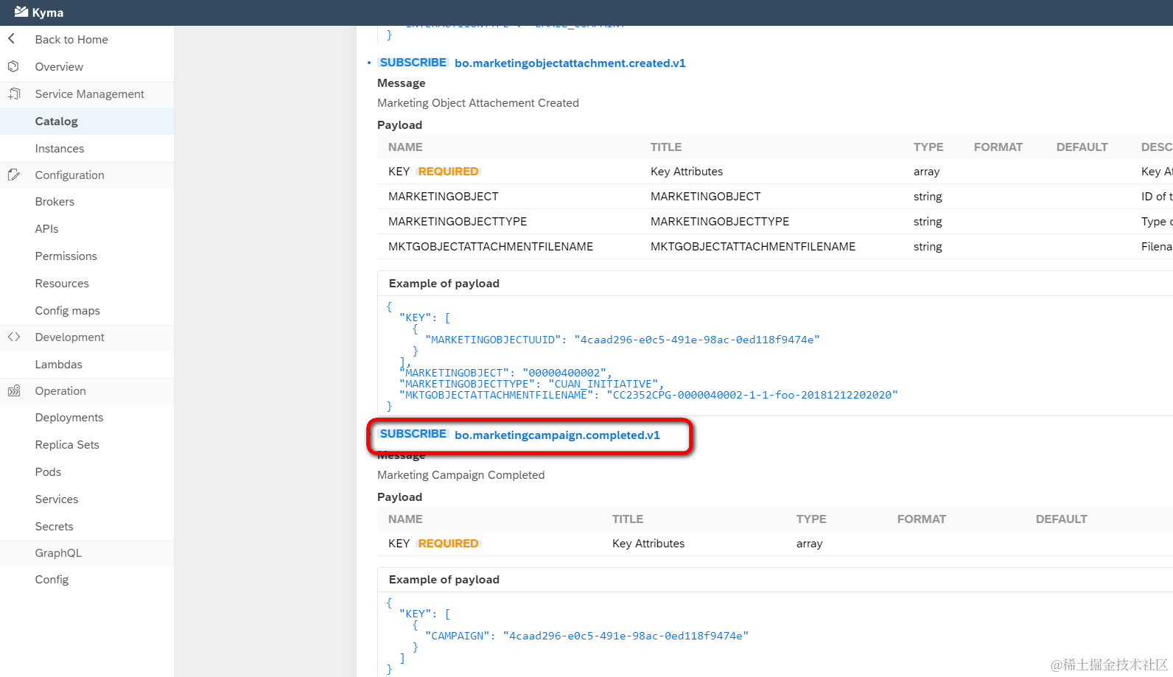The height and width of the screenshot is (677, 1173).
Task: Click SUBSCRIBE badge for marketingobjectattachment topic
Action: [x=413, y=63]
